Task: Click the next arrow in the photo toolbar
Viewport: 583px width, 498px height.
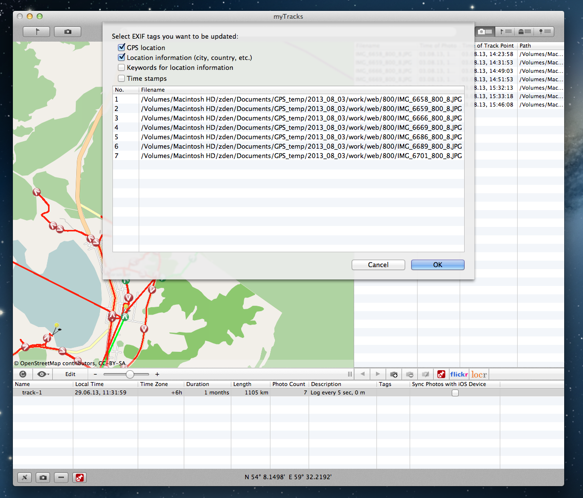Action: tap(378, 374)
